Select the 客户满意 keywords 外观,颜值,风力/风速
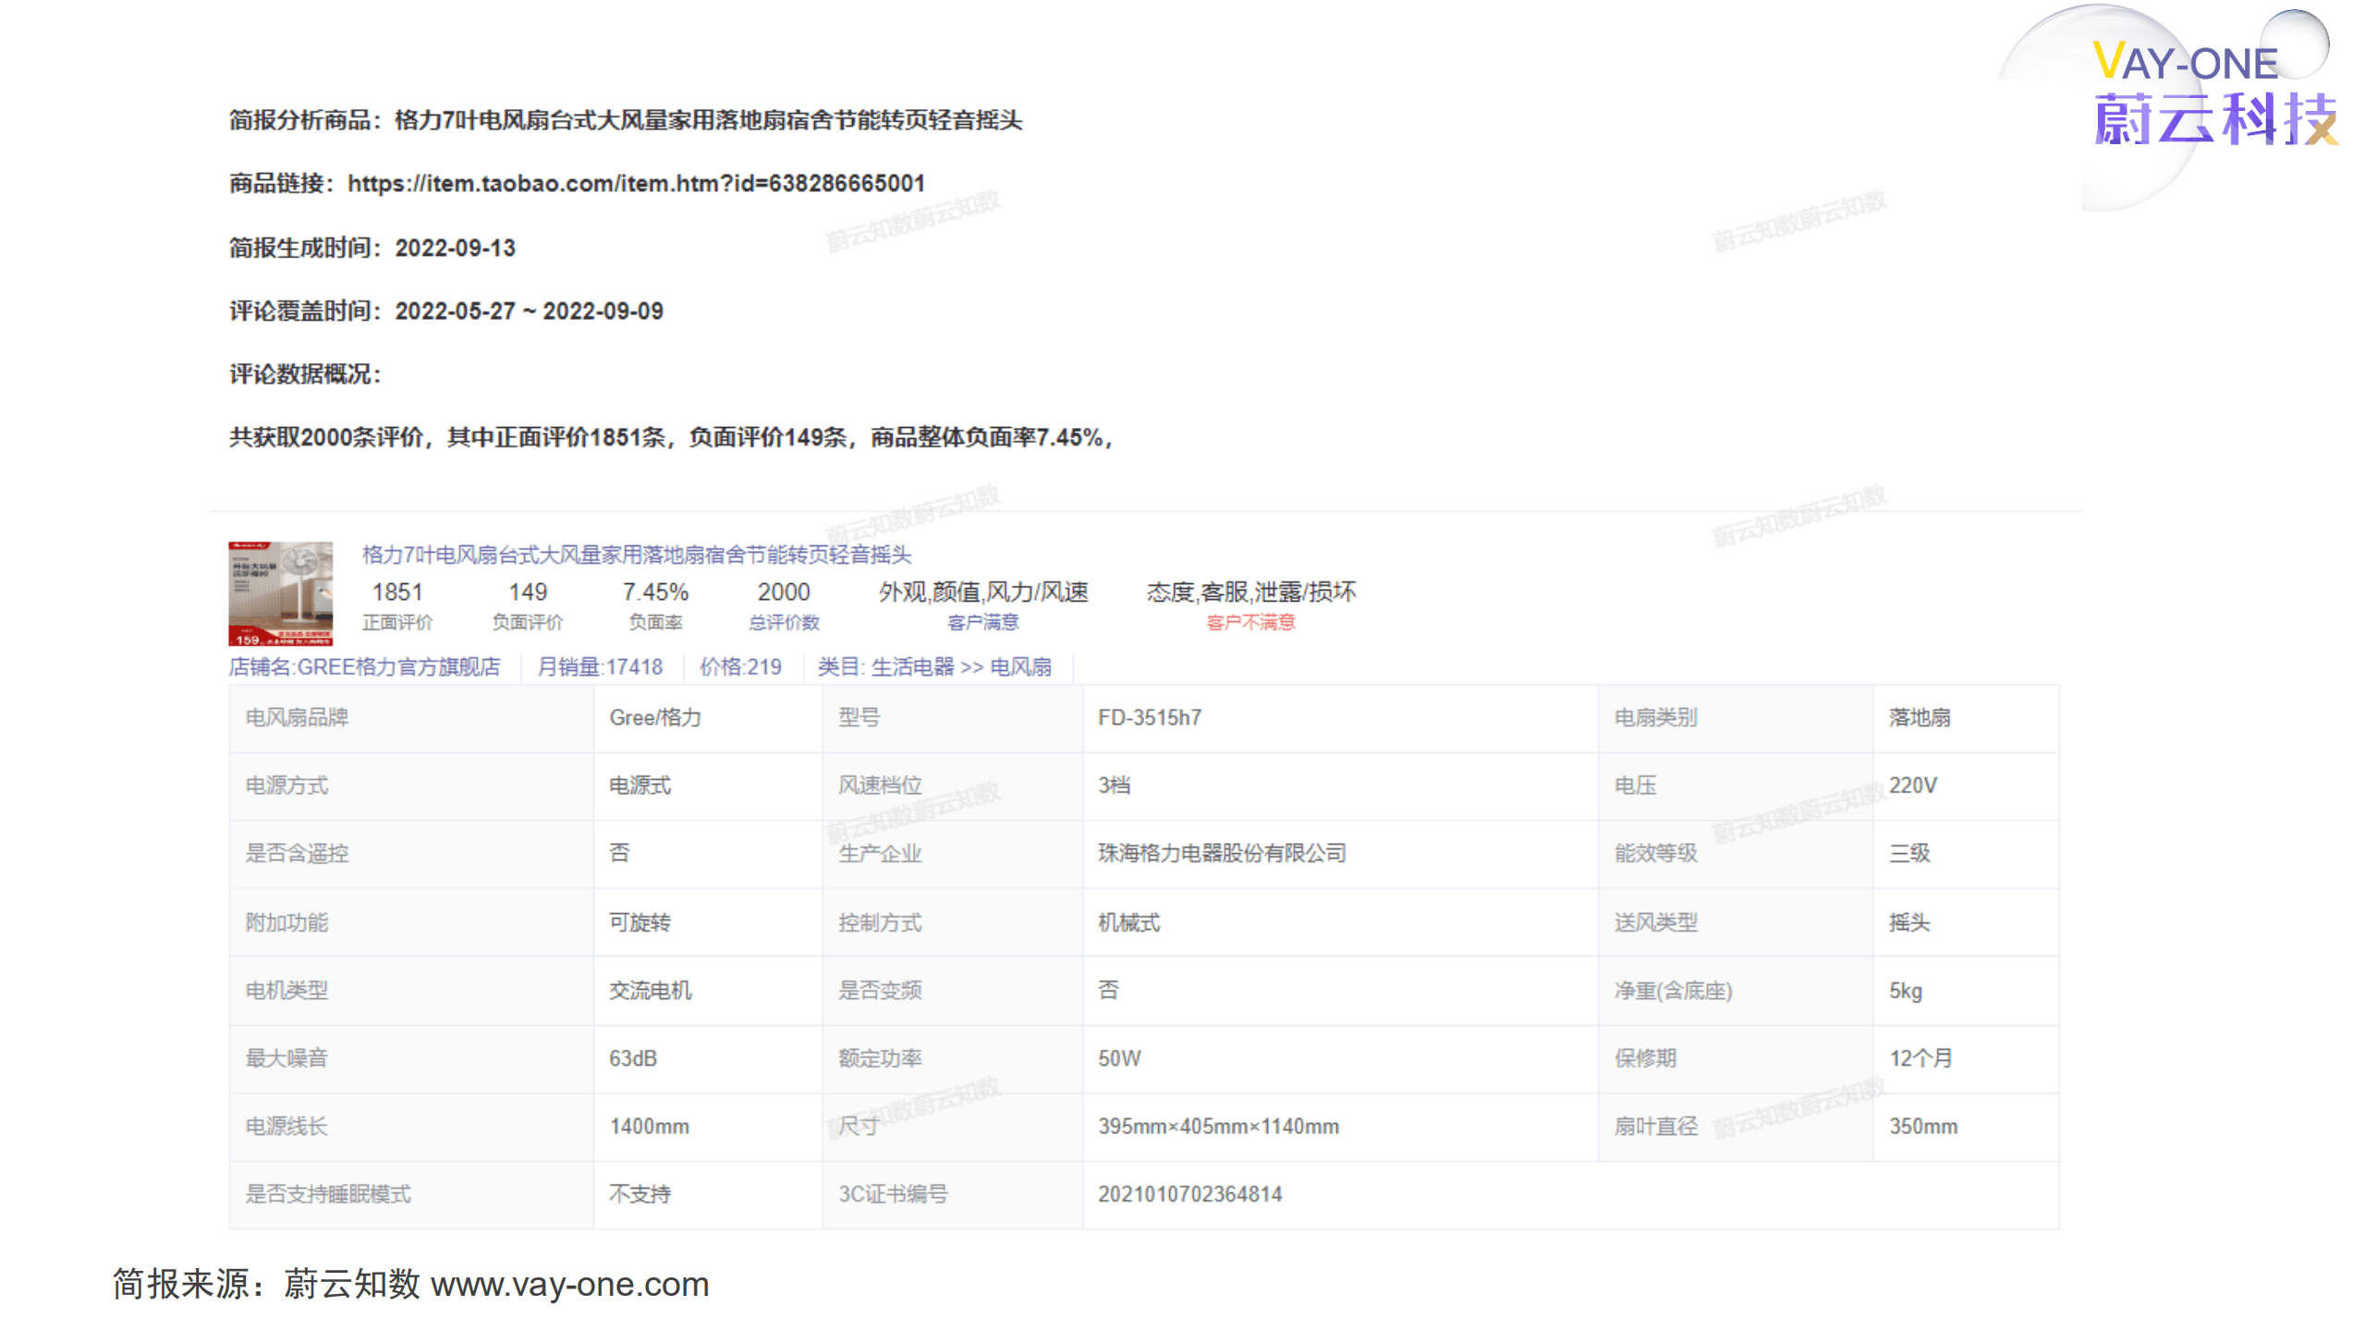The height and width of the screenshot is (1330, 2365). [985, 592]
